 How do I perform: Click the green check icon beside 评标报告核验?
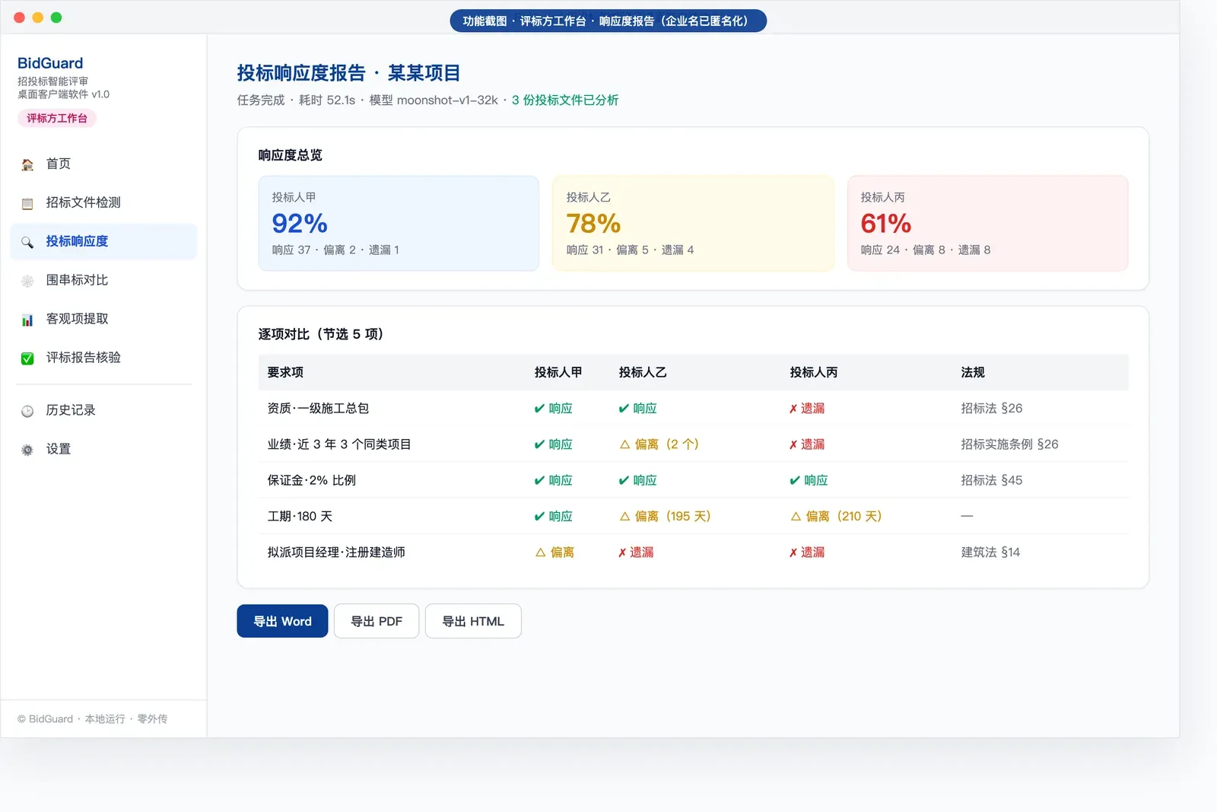pos(27,358)
